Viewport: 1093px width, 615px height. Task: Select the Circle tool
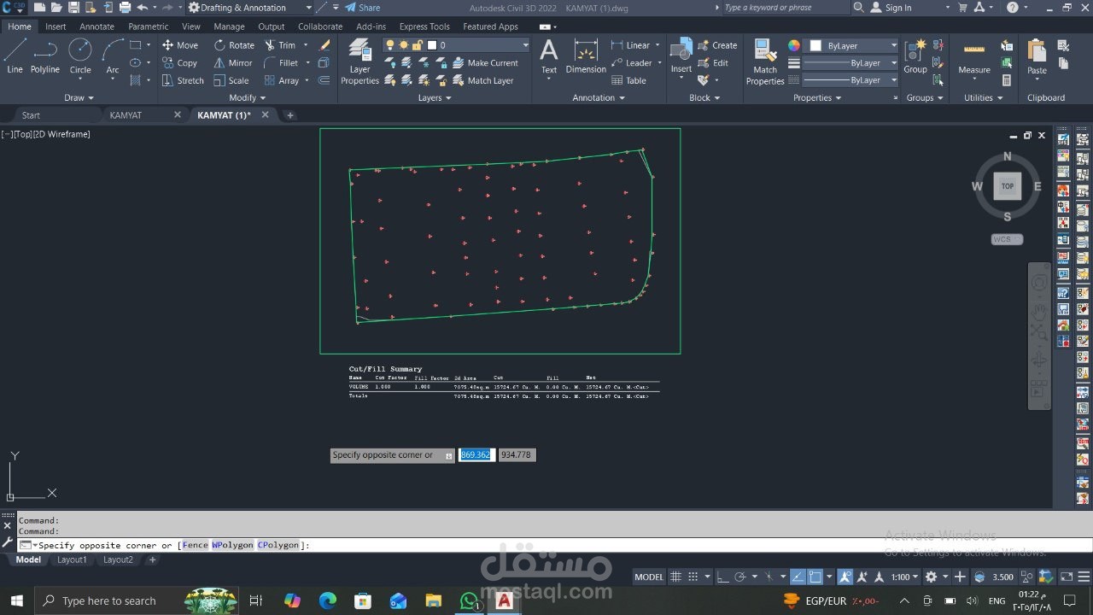(x=80, y=56)
